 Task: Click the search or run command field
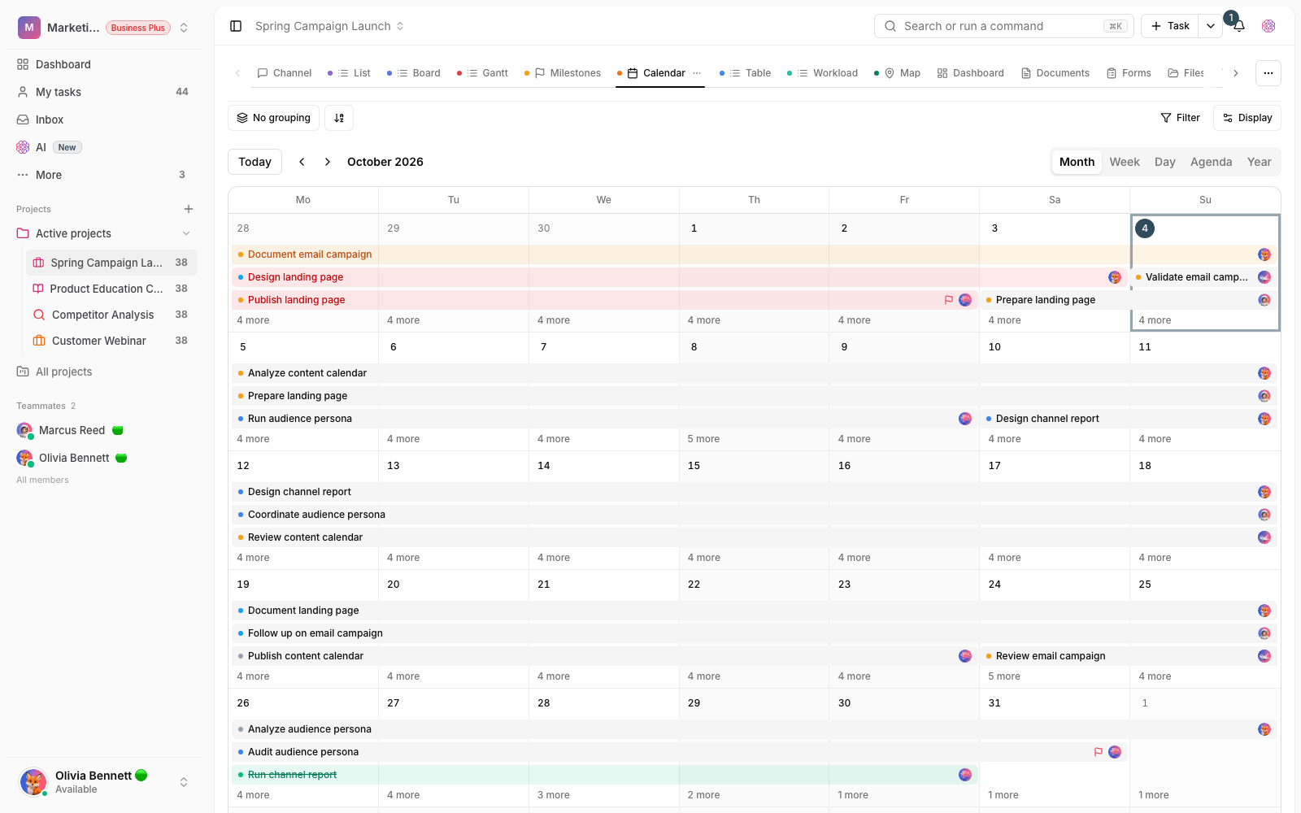(x=1003, y=26)
